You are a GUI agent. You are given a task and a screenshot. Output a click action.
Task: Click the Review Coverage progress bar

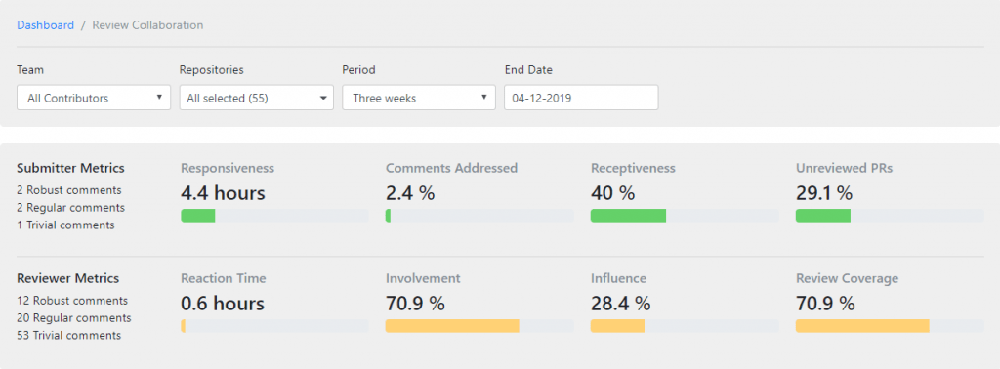tap(890, 326)
